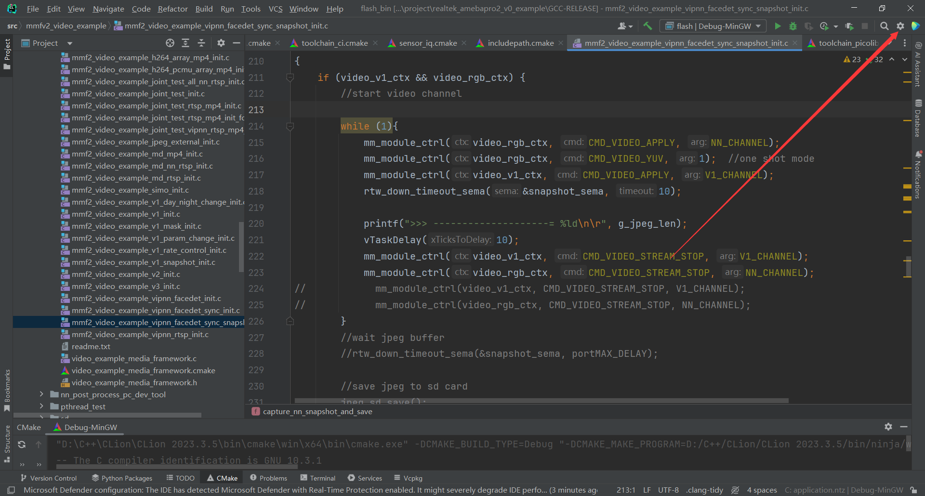Click the Stop square button in the toolbar
The width and height of the screenshot is (925, 496).
click(865, 26)
